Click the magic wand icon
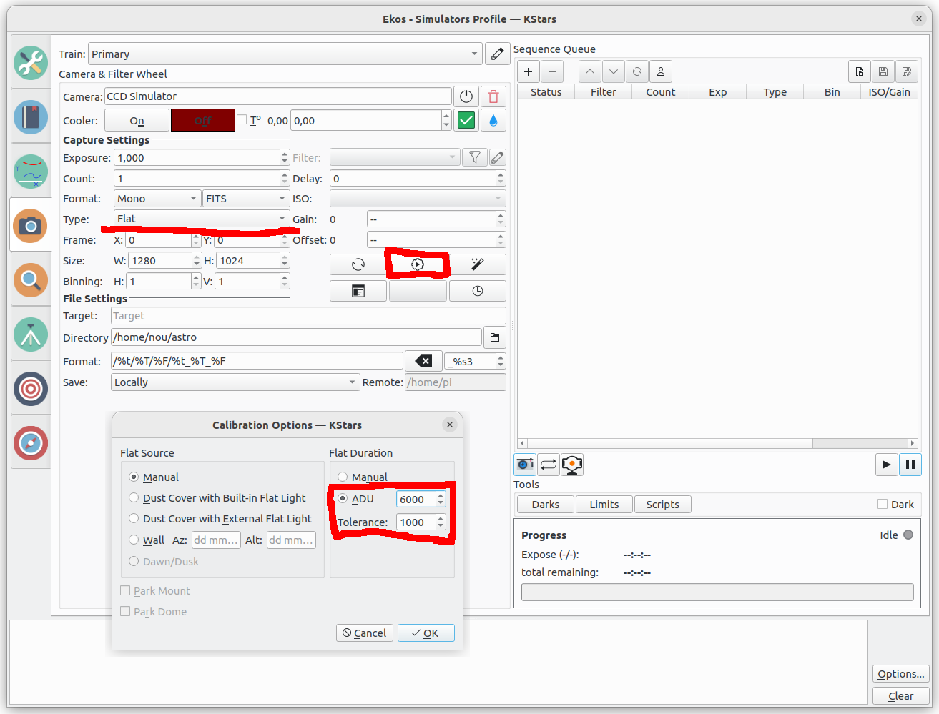 [478, 264]
